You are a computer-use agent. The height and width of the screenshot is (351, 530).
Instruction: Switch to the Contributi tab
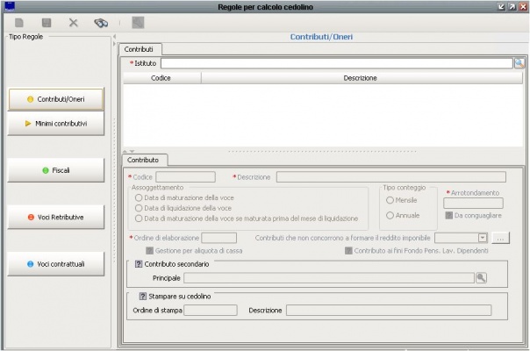pos(138,49)
